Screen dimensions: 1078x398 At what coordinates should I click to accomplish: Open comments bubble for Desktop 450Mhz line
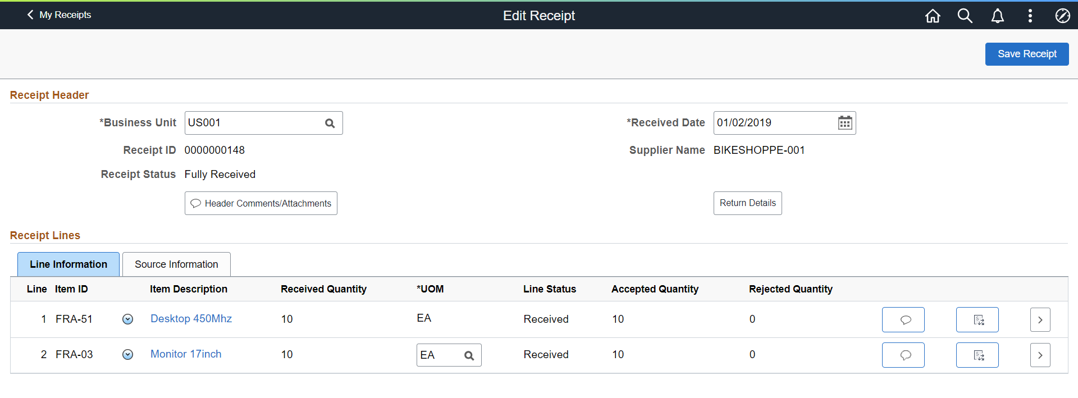pos(903,319)
